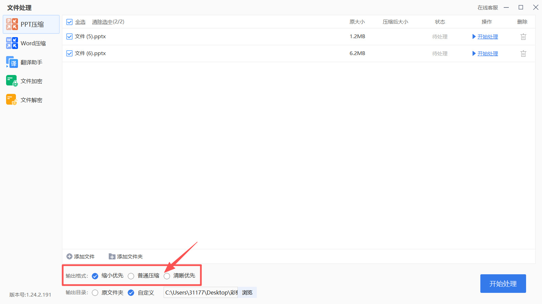Image resolution: width=542 pixels, height=304 pixels.
Task: Click the 原大小 column header
Action: [357, 22]
